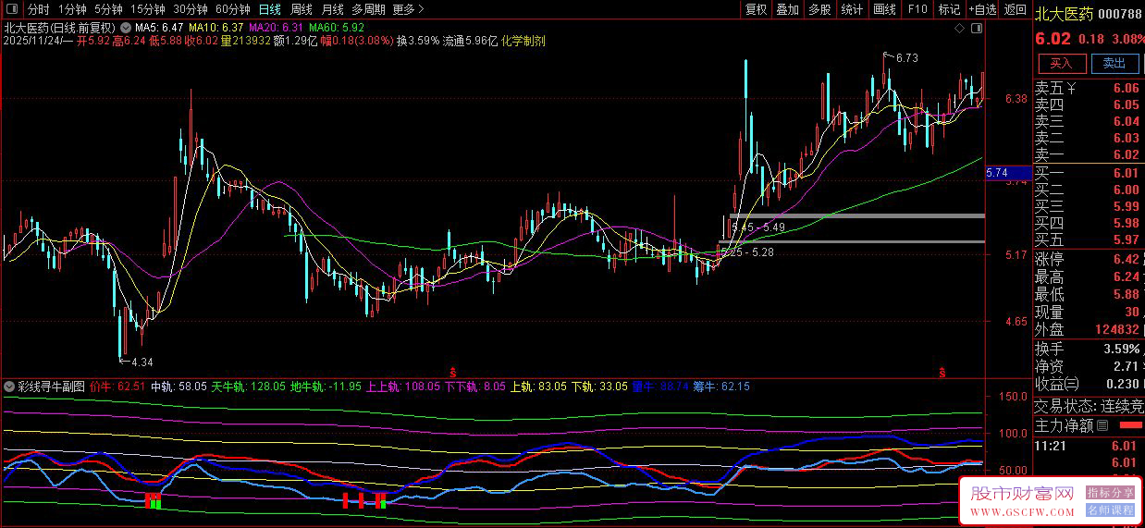Click the first red S marker on the chart
This screenshot has height=528, width=1145.
point(453,372)
